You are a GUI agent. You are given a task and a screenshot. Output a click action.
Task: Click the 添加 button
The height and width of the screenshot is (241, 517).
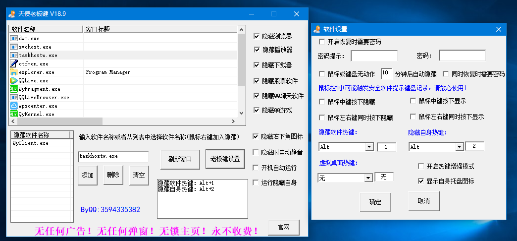88,176
